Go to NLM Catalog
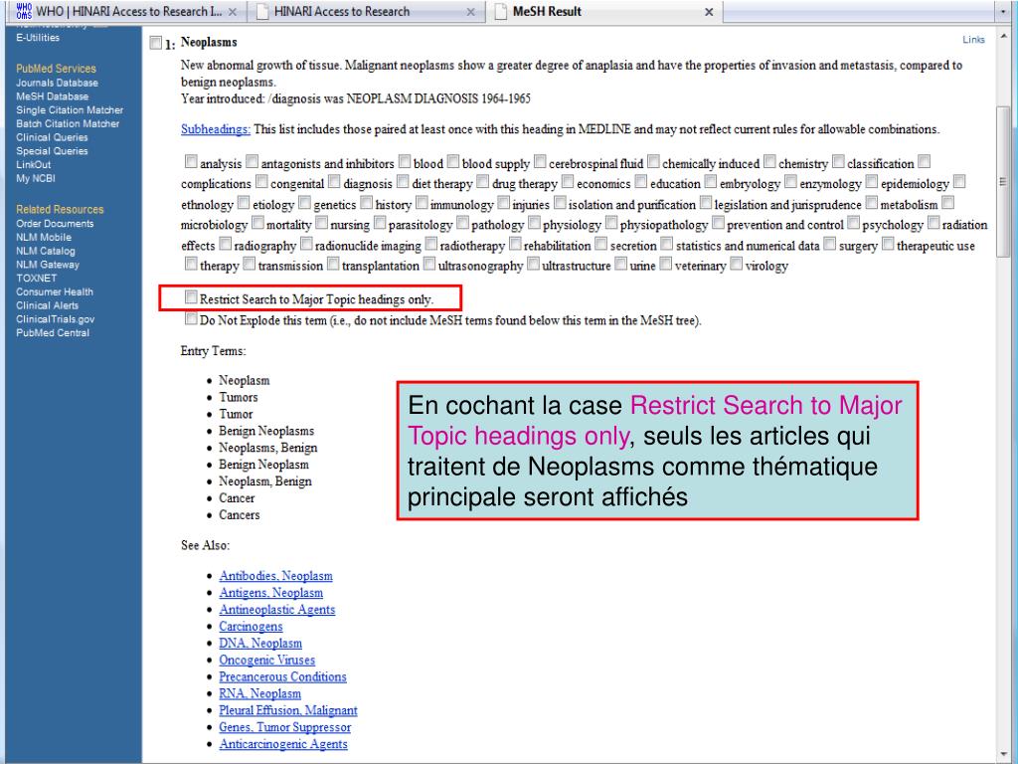Viewport: 1018px width, 764px height. (46, 251)
